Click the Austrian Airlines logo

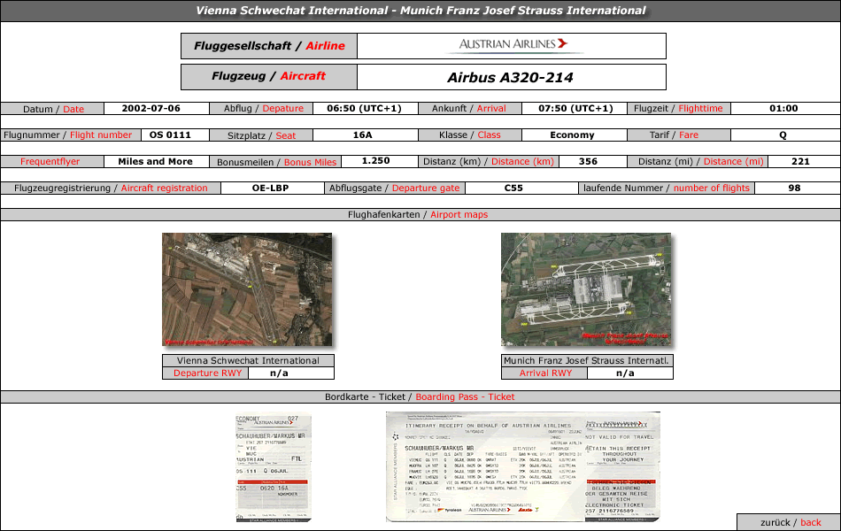[x=513, y=45]
